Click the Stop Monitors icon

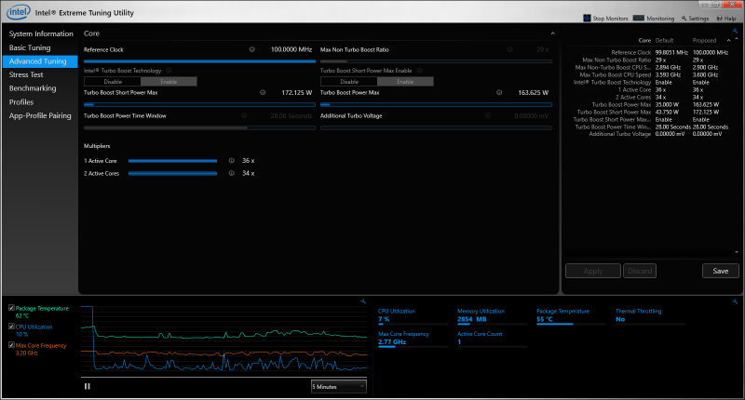click(x=587, y=18)
